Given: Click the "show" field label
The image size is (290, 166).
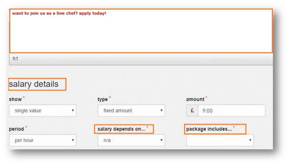Looking at the screenshot, I should point(15,100).
